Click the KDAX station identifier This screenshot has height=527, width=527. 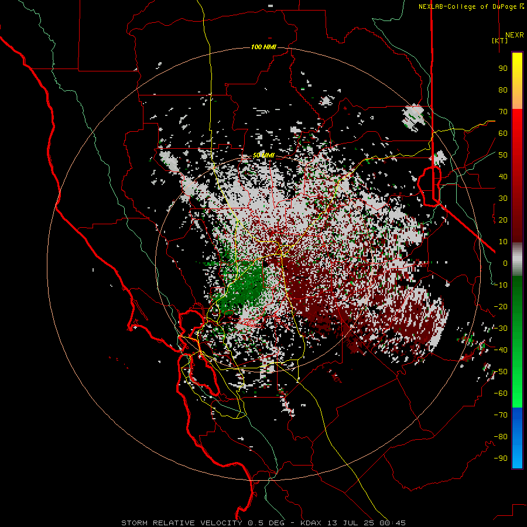click(x=310, y=523)
